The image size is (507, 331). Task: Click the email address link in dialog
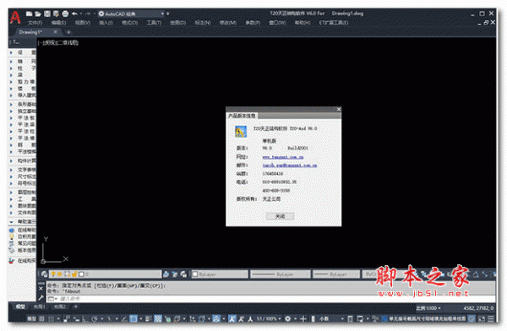[290, 165]
